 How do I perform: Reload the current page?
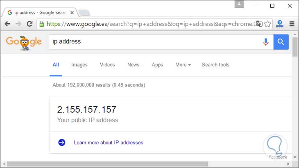29,24
